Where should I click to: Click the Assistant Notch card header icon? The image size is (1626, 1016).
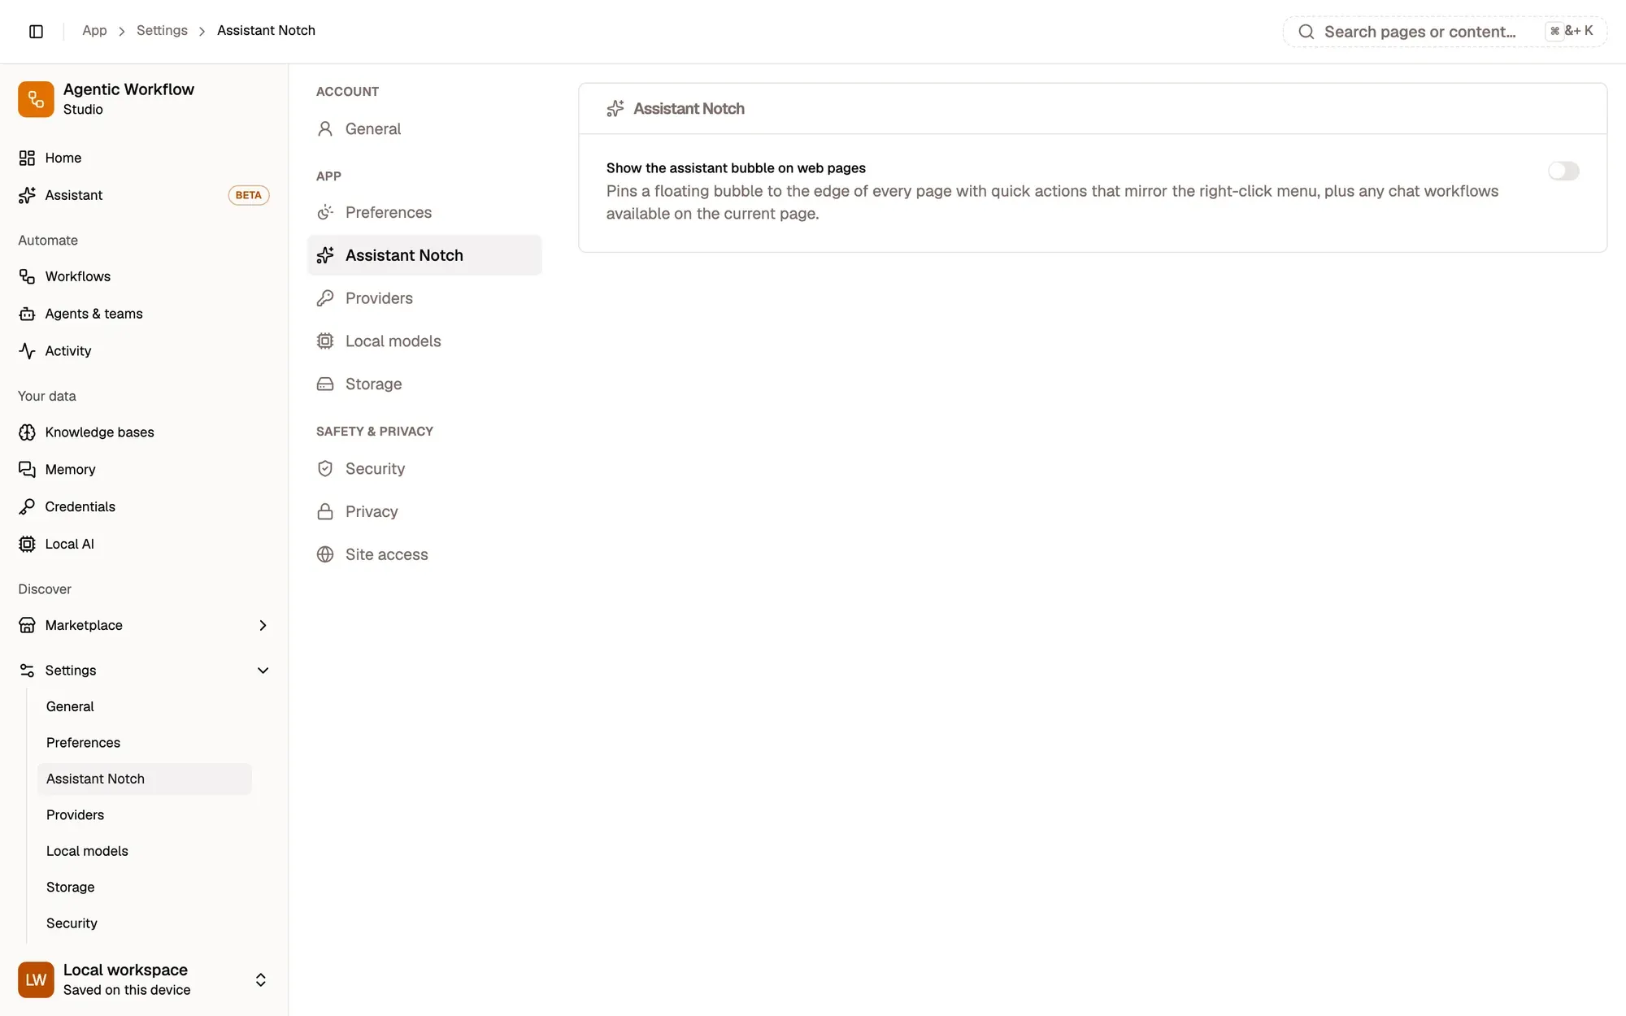pos(615,109)
